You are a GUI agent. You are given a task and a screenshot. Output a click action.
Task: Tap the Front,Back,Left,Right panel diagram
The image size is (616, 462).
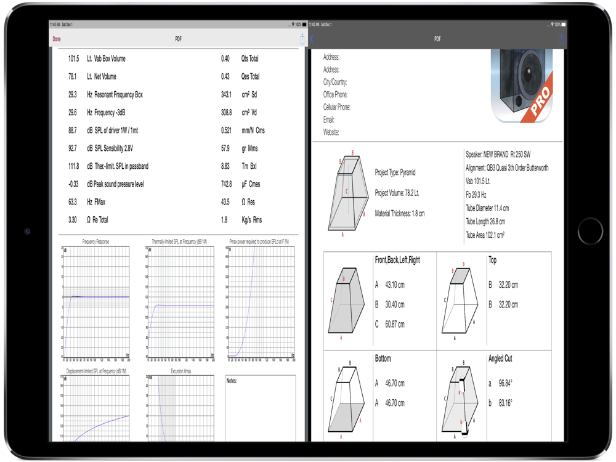point(348,302)
